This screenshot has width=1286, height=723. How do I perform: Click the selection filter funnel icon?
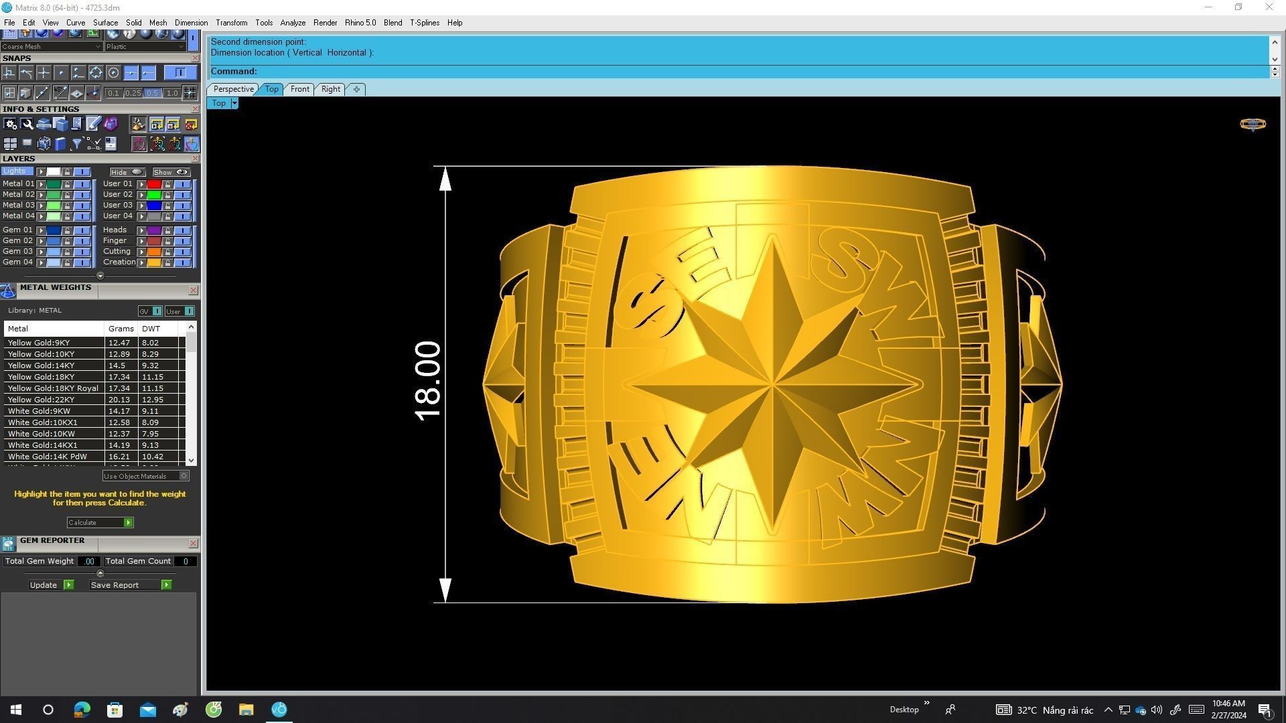coord(76,143)
